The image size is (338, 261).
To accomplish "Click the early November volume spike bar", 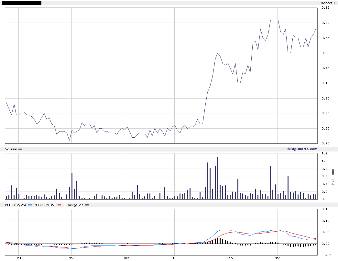I will 72,186.
